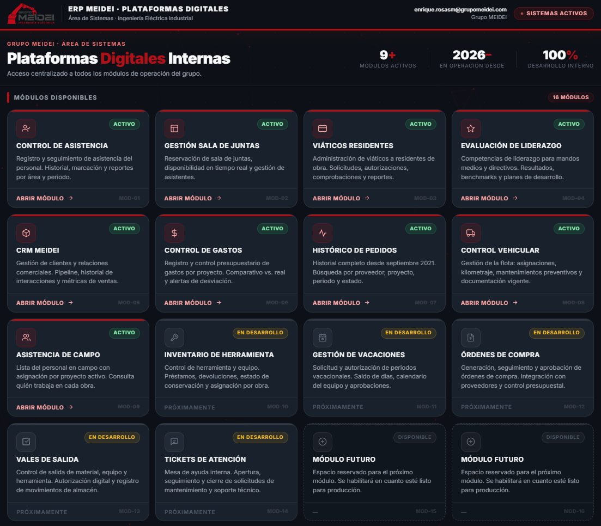Click the Vales de Salida checkbox icon
601x526 pixels.
[x=26, y=442]
